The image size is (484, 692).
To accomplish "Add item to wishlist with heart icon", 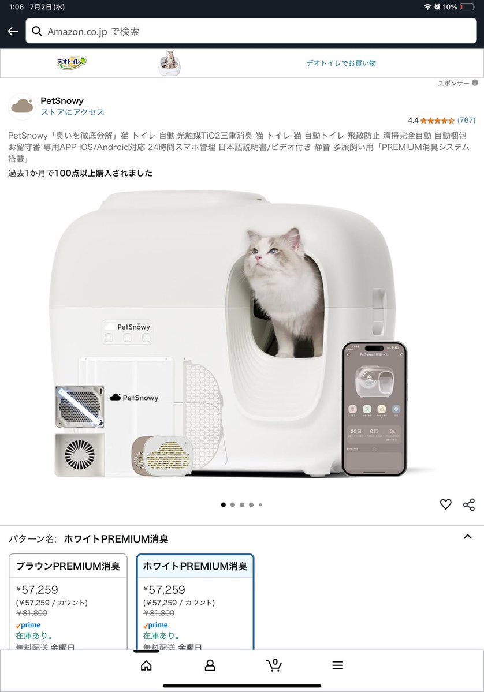I will click(445, 504).
